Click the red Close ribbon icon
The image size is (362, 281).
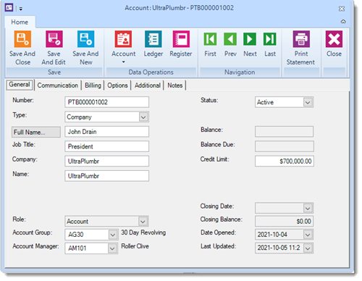click(334, 39)
